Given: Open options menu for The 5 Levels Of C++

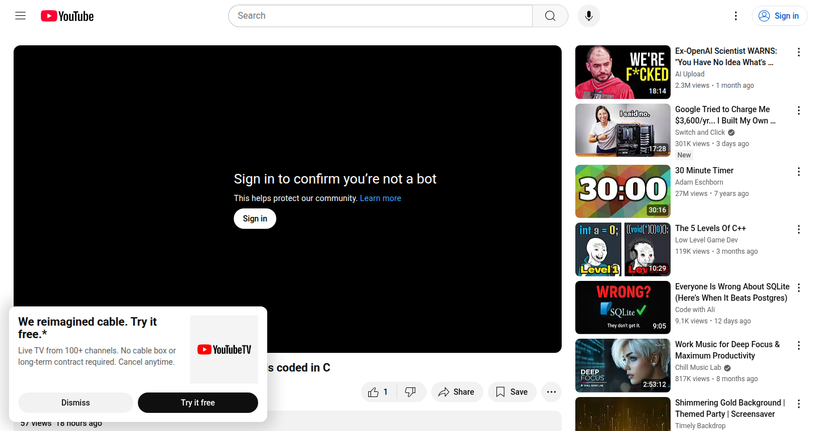Looking at the screenshot, I should [799, 229].
